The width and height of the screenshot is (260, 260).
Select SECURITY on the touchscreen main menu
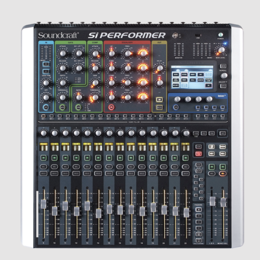click(176, 85)
